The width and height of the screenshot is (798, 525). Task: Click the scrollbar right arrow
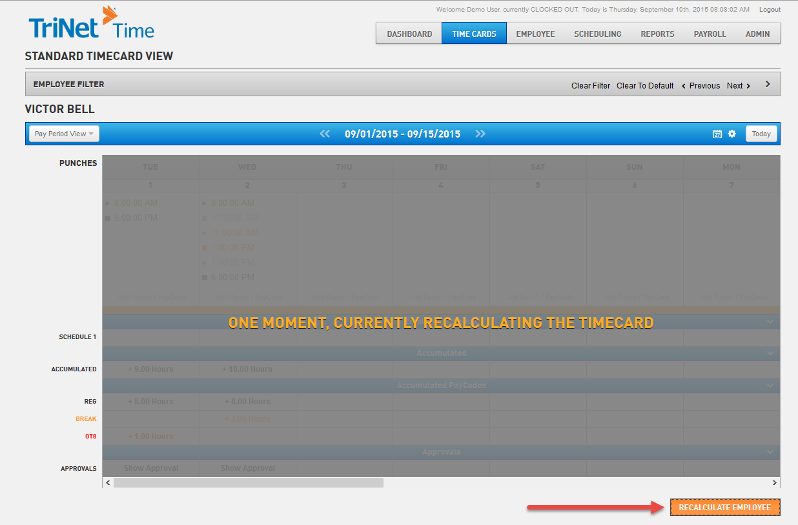(x=775, y=482)
